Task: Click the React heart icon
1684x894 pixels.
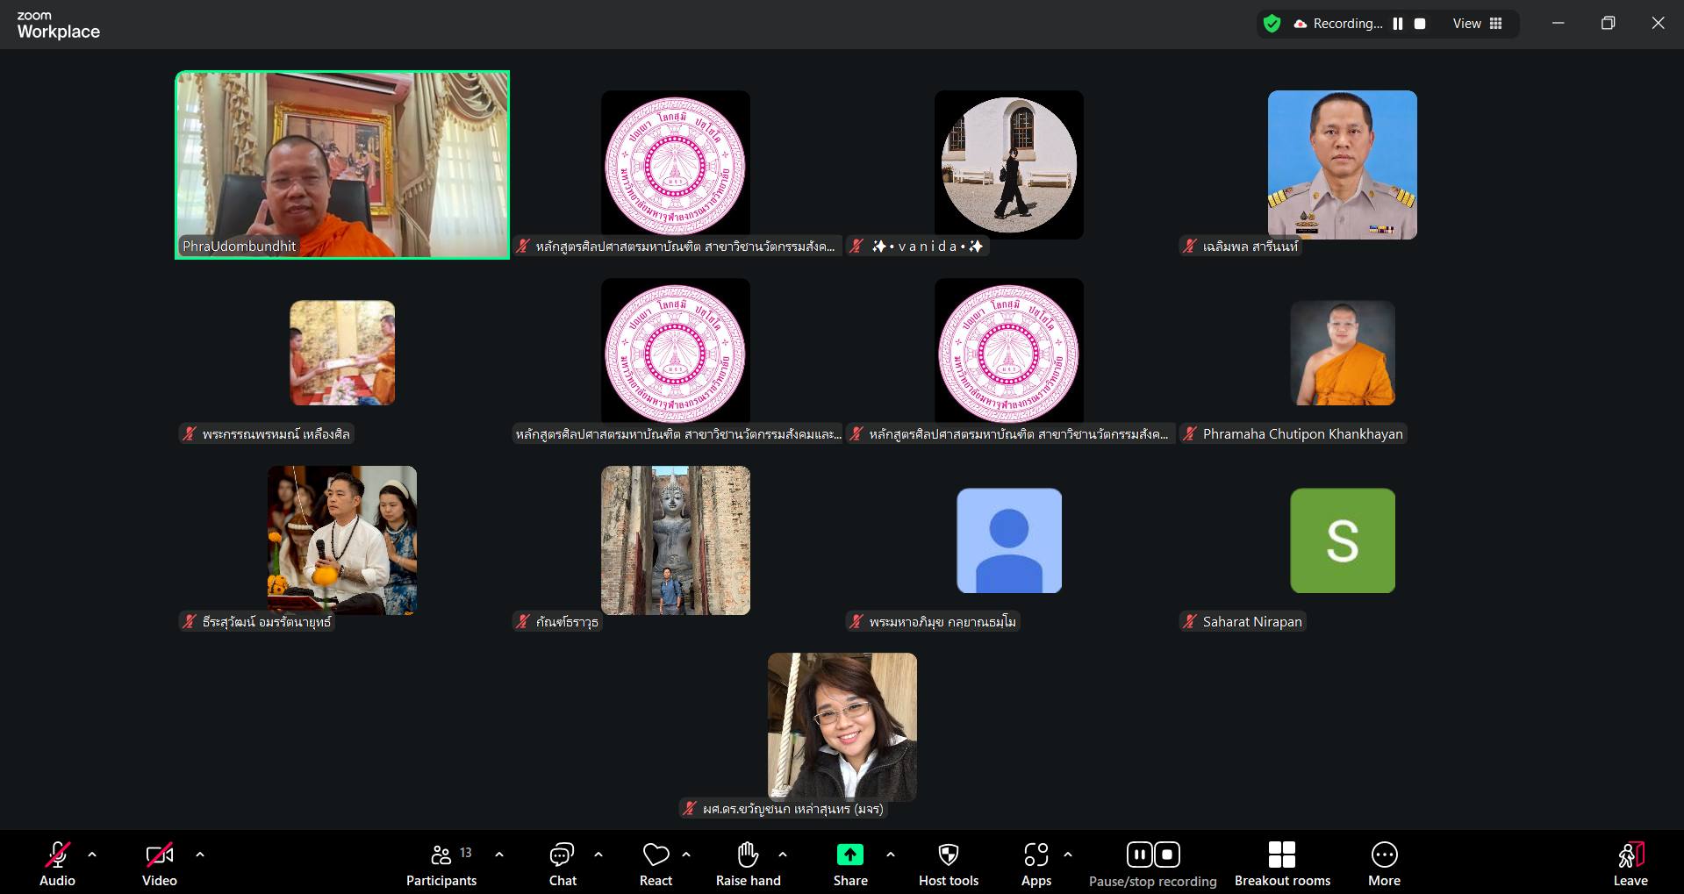Action: [x=656, y=855]
